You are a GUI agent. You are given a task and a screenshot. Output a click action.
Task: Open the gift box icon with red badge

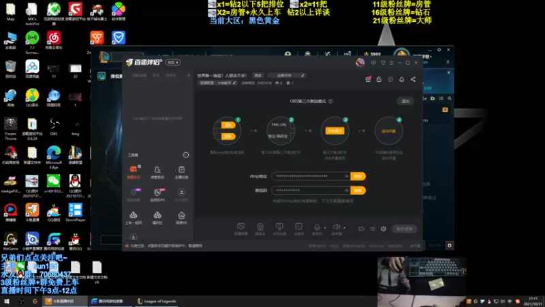(x=368, y=79)
